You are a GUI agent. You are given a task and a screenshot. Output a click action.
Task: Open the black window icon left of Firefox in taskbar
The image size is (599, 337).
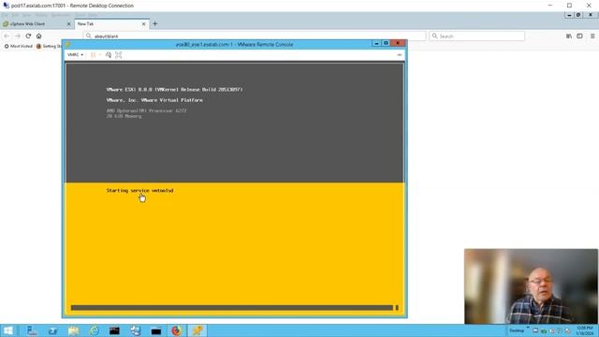click(x=156, y=330)
